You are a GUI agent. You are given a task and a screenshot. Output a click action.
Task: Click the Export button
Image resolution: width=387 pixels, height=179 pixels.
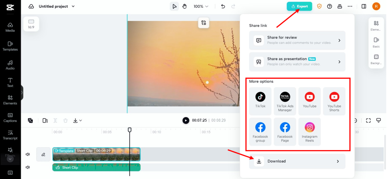click(x=299, y=6)
